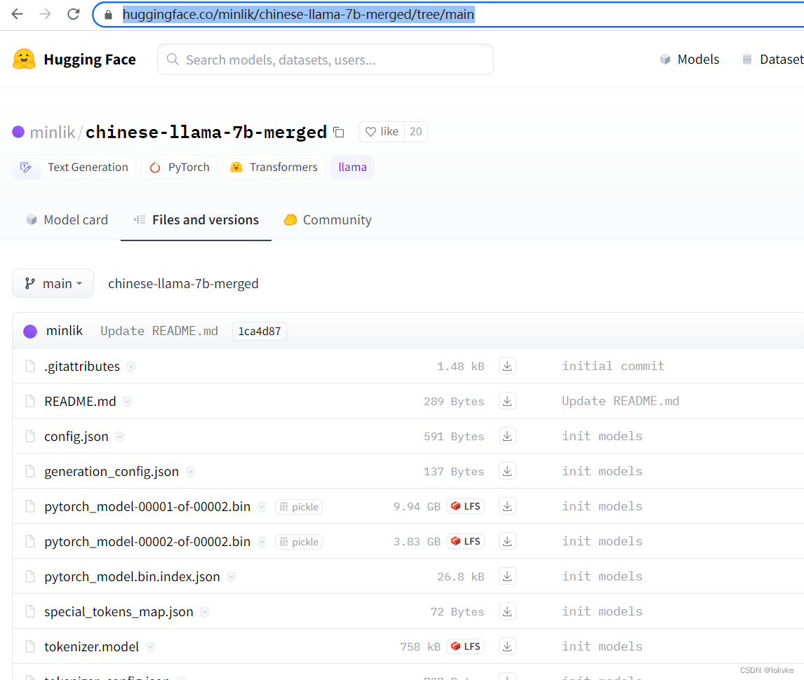Filter by Text Generation tag
This screenshot has width=804, height=680.
point(74,167)
